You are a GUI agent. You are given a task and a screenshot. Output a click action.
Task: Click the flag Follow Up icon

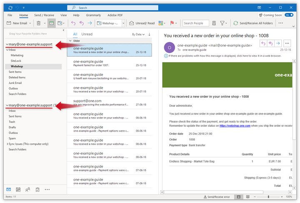click(x=172, y=23)
